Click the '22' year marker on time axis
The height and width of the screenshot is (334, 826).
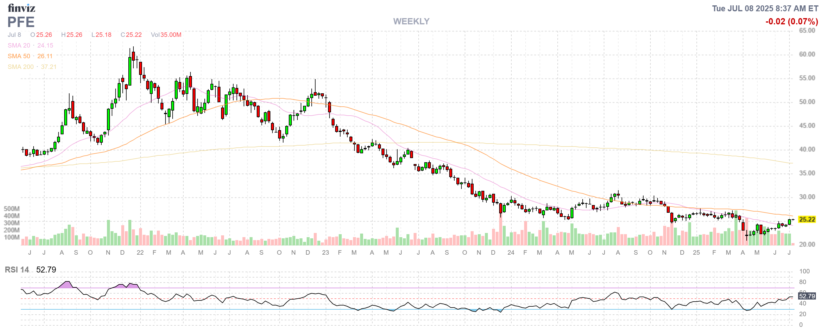pos(140,253)
